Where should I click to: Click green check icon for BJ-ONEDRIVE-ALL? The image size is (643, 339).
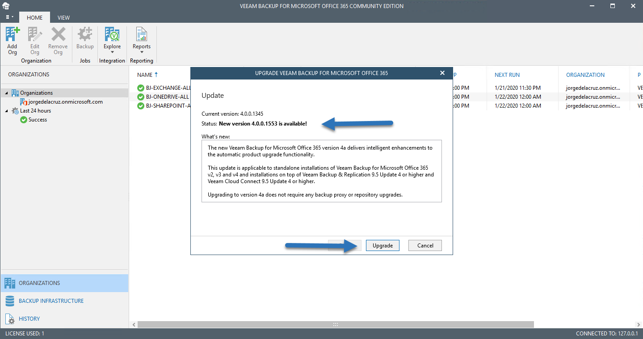pos(141,97)
